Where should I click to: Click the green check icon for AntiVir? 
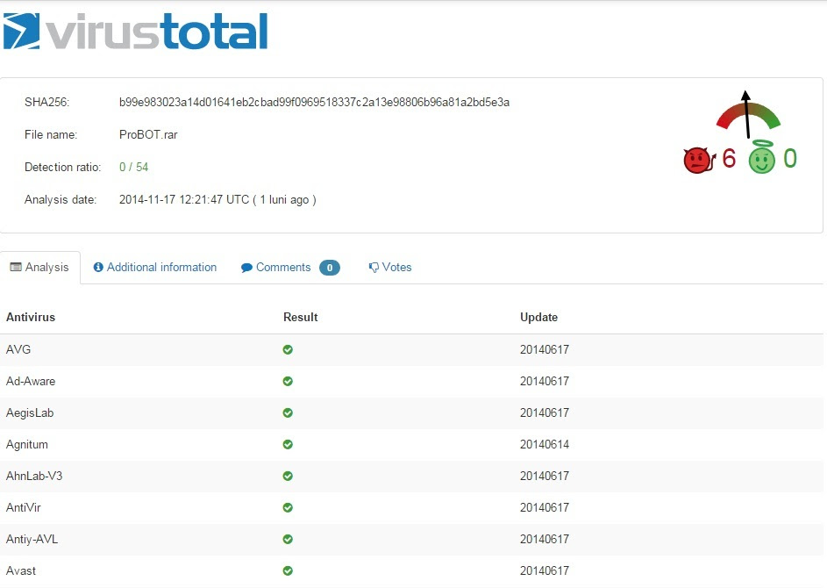(x=288, y=508)
